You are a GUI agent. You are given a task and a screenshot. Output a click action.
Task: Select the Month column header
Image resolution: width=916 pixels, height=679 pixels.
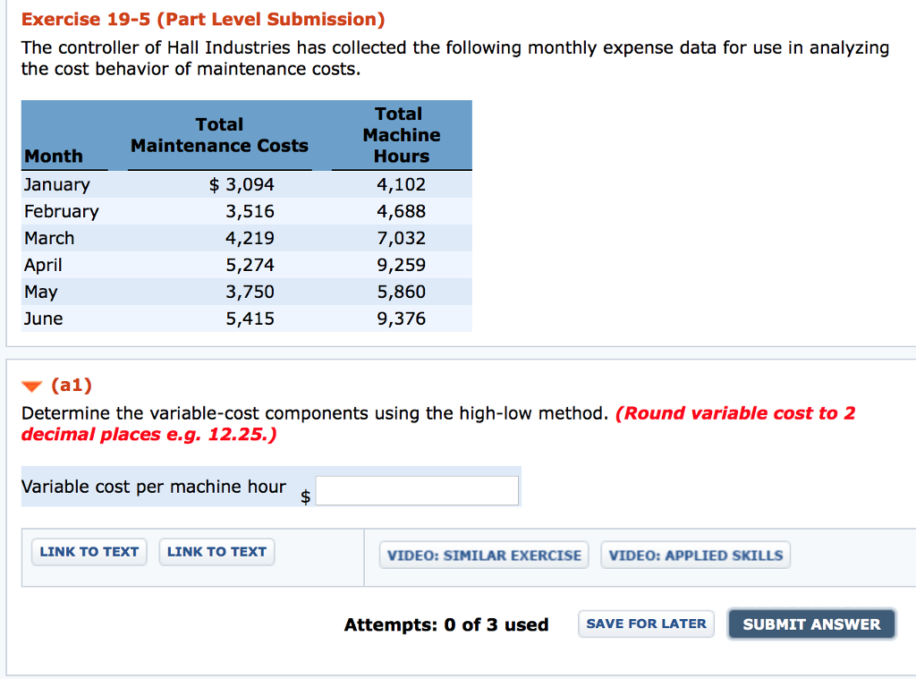54,157
